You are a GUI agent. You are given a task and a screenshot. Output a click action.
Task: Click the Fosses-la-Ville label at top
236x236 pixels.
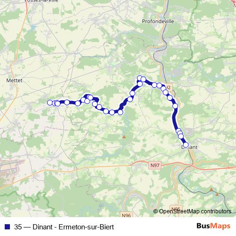pos(42,1)
